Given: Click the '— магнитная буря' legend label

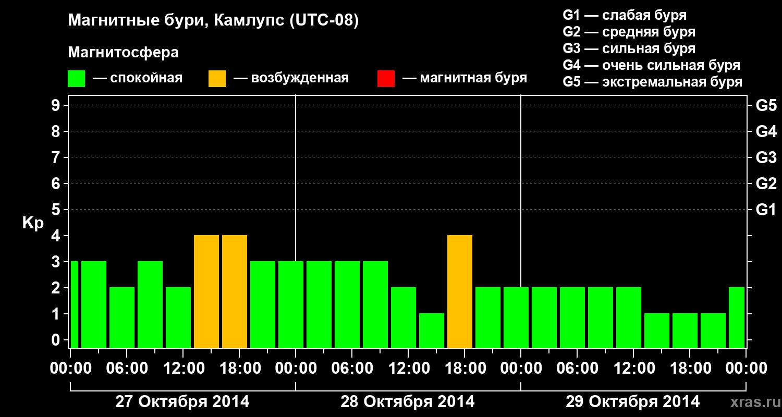Looking at the screenshot, I should tap(465, 78).
